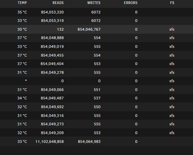Click the writes value 854,046,767
This screenshot has height=155, width=193.
pos(89,29)
